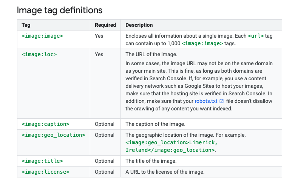
Task: Click the Limerick, Ireland geo_location example code
Action: (x=171, y=146)
